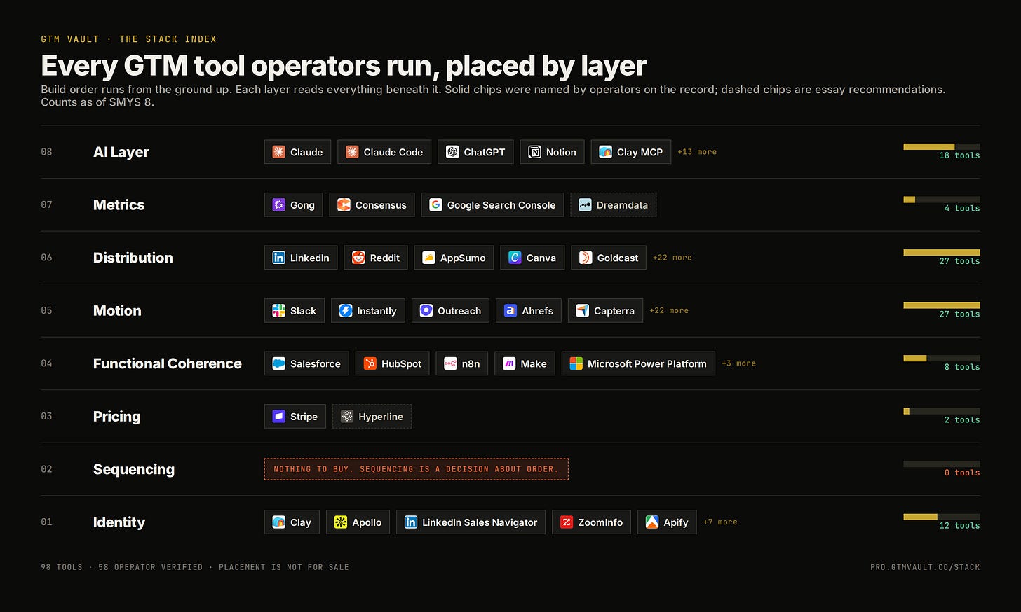
Task: Click the Slack logo icon
Action: [x=278, y=310]
